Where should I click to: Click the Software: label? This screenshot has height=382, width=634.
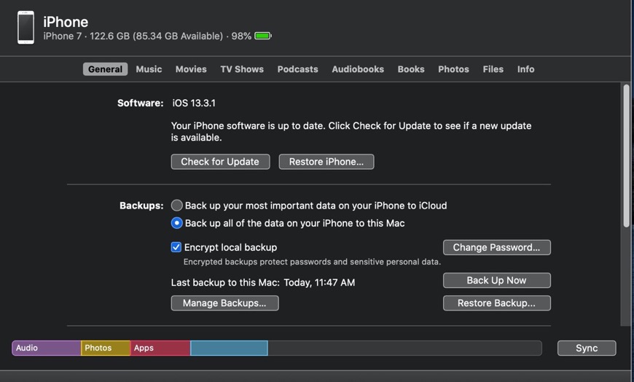[x=141, y=104]
